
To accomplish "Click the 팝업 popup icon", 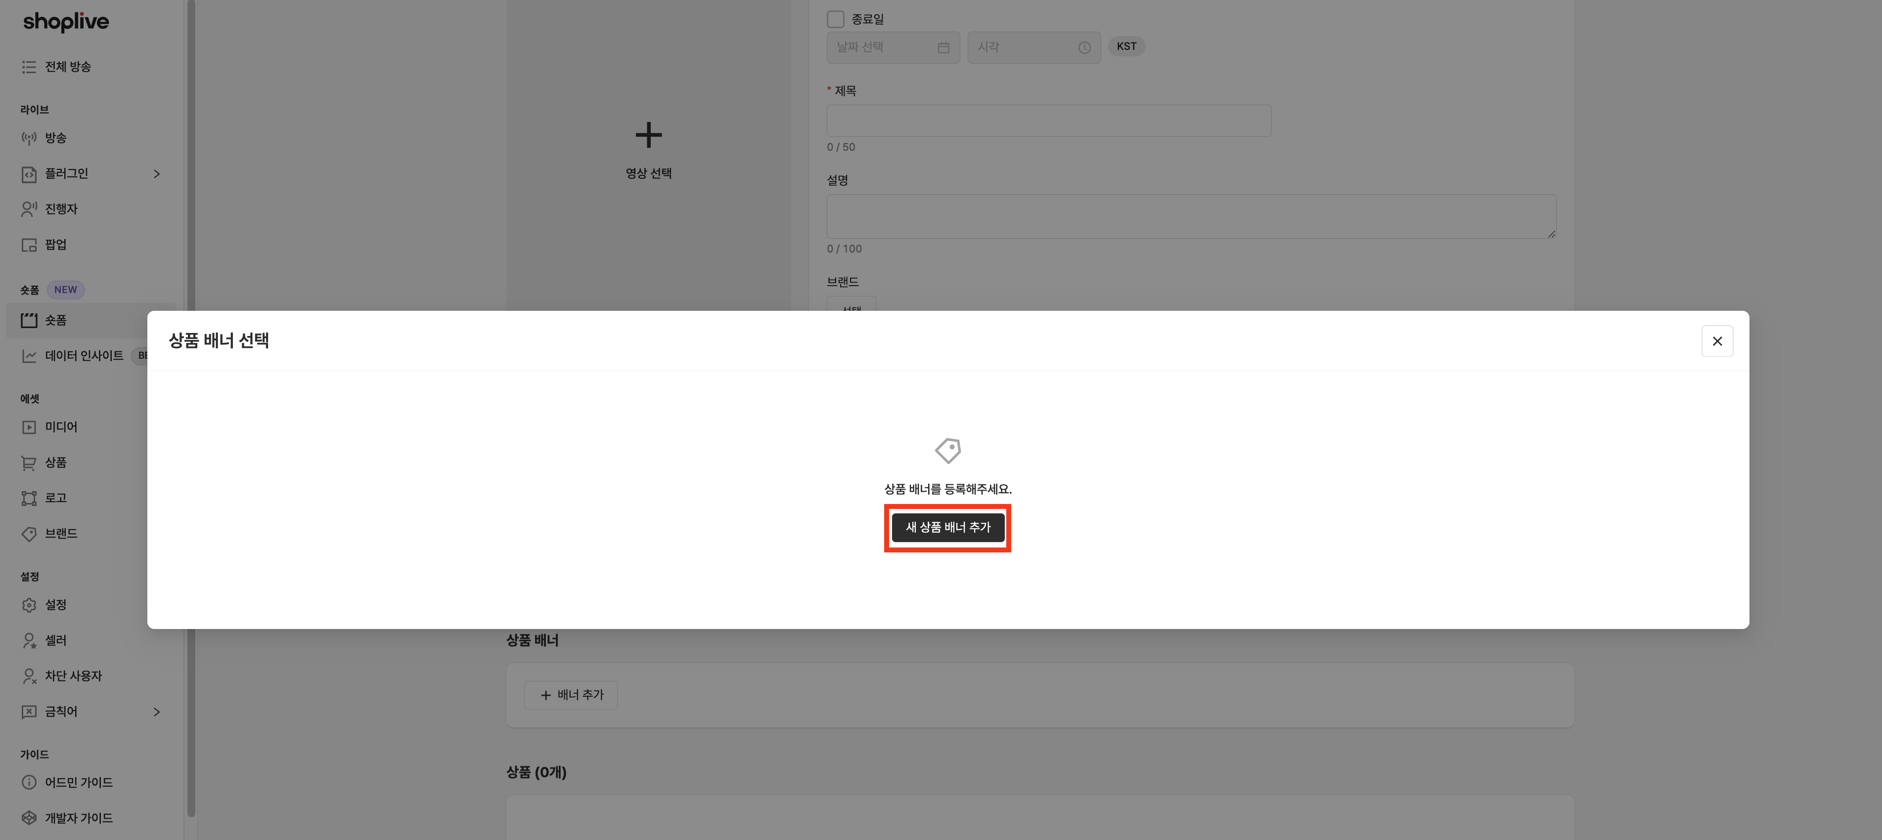I will tap(29, 245).
